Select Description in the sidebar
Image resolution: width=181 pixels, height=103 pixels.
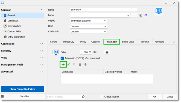(x=22, y=21)
